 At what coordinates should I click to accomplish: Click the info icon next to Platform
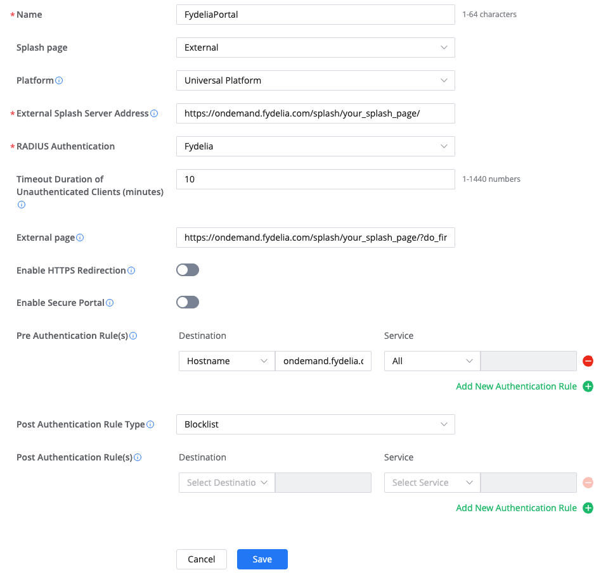tap(59, 80)
